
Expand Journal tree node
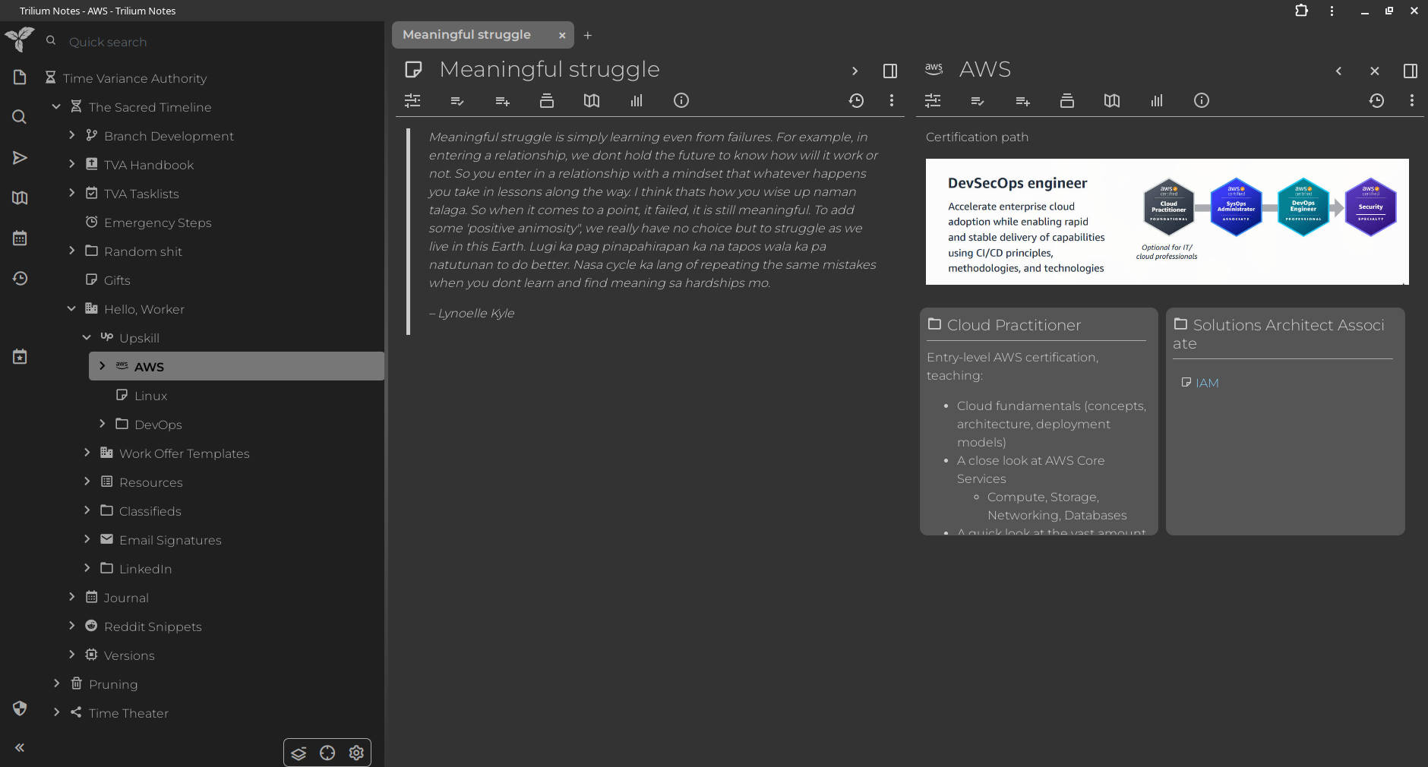pyautogui.click(x=71, y=597)
